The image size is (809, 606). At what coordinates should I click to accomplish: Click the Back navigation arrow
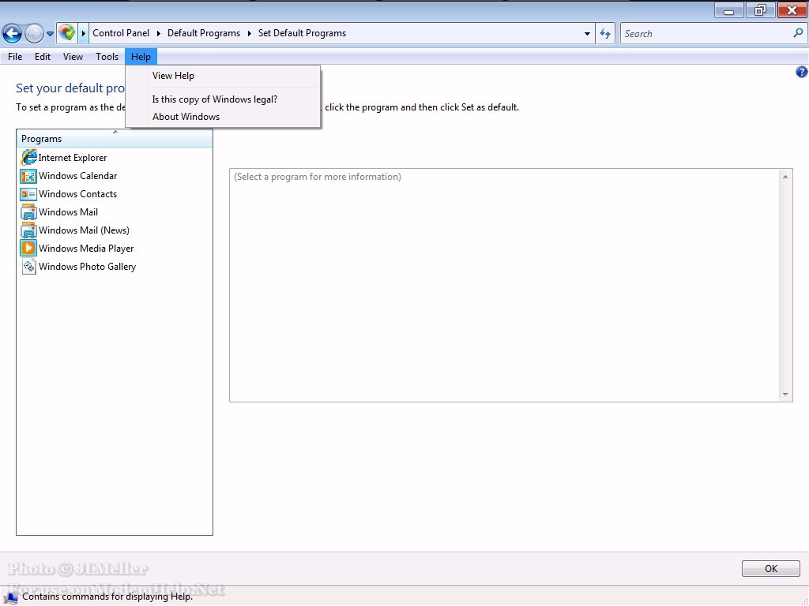12,33
